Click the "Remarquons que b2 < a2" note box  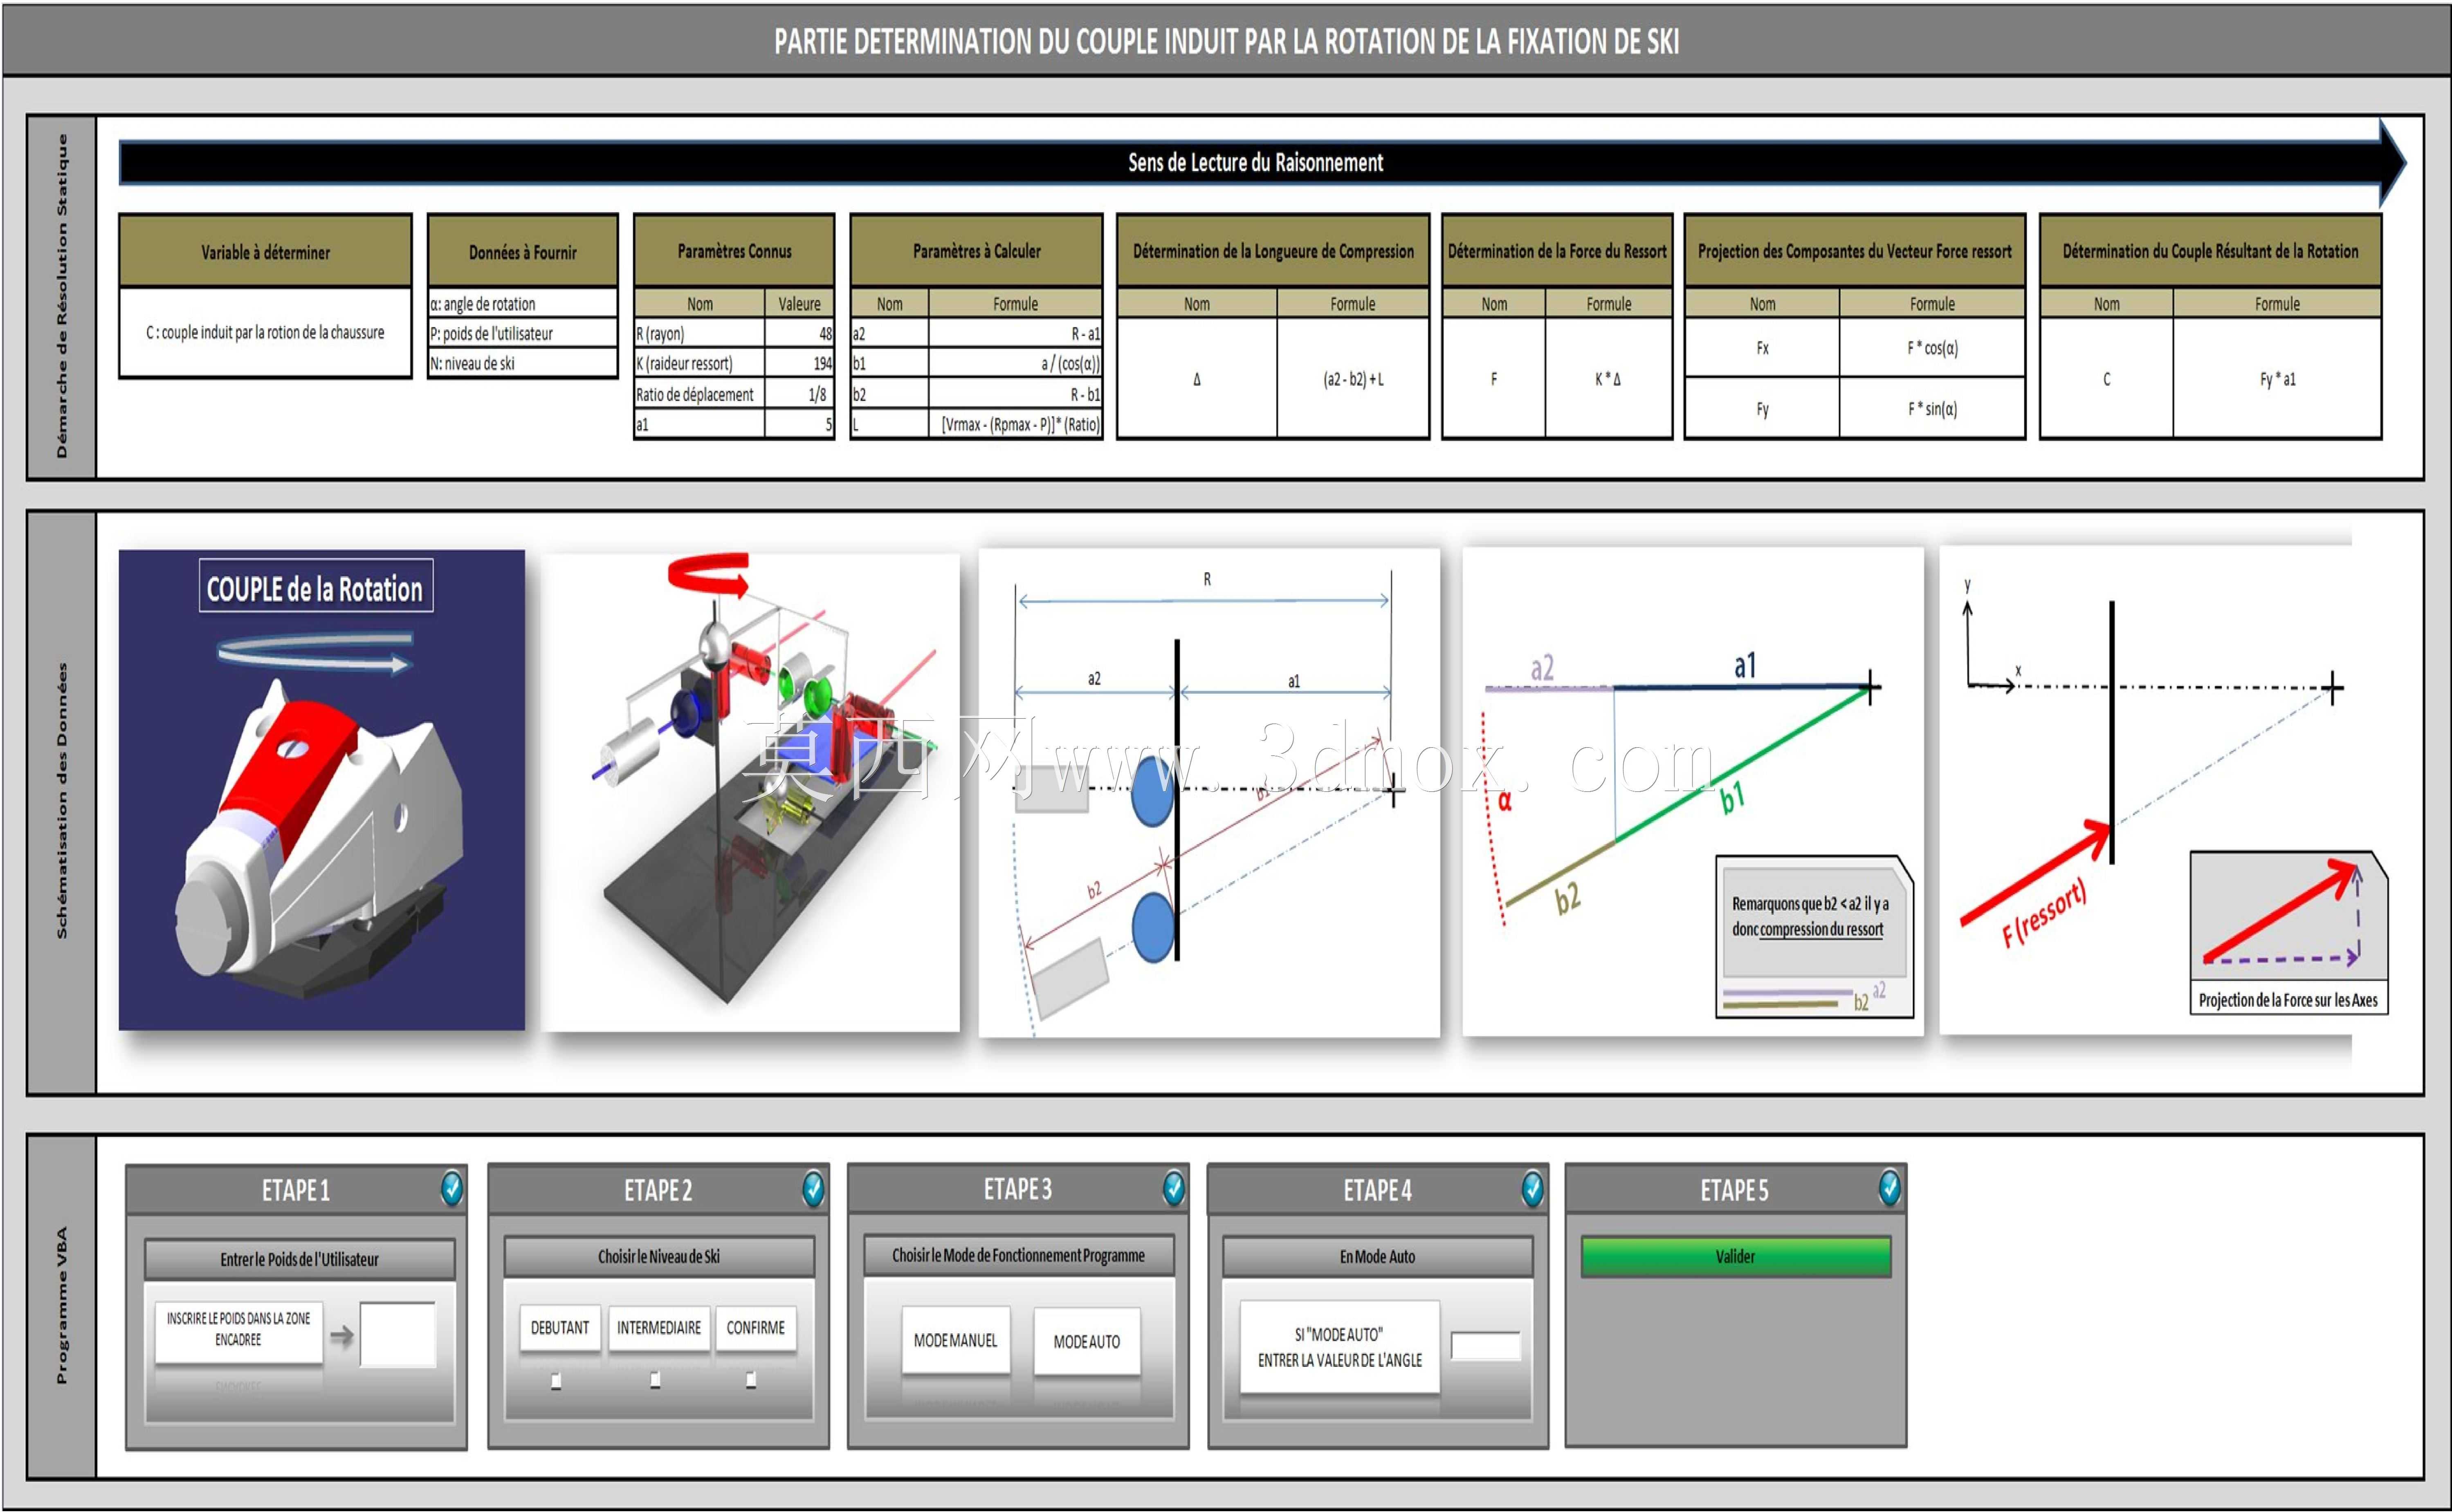[x=1815, y=937]
